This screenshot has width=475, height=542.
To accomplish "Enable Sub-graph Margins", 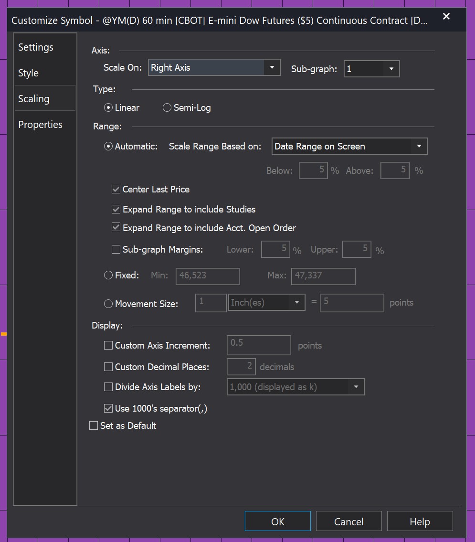I will coord(115,249).
